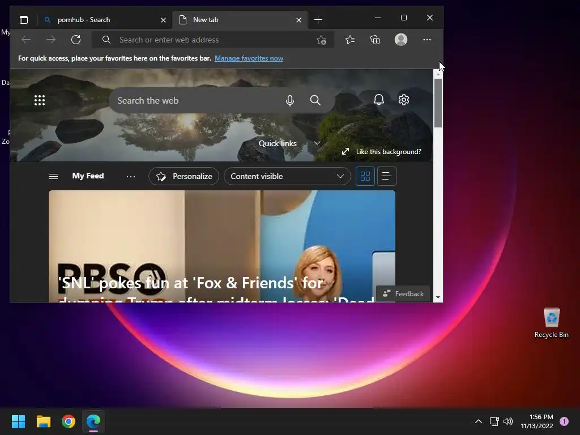Open network status tray icon
Screen dimensions: 580x435
494,421
